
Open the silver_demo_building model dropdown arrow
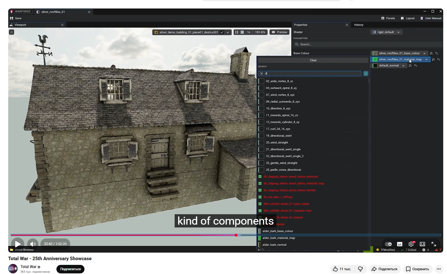[228, 32]
